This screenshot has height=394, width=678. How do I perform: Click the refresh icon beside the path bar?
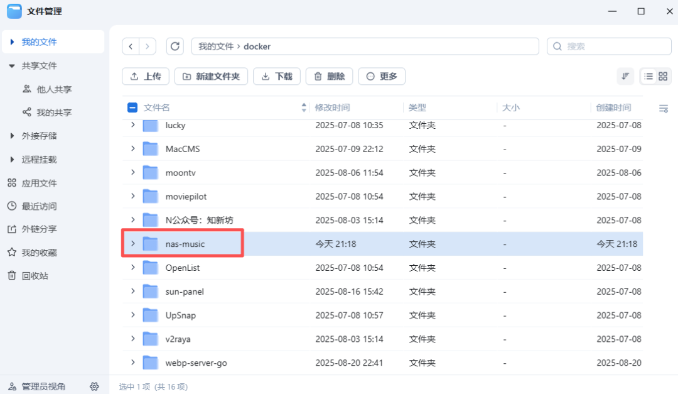pos(175,47)
